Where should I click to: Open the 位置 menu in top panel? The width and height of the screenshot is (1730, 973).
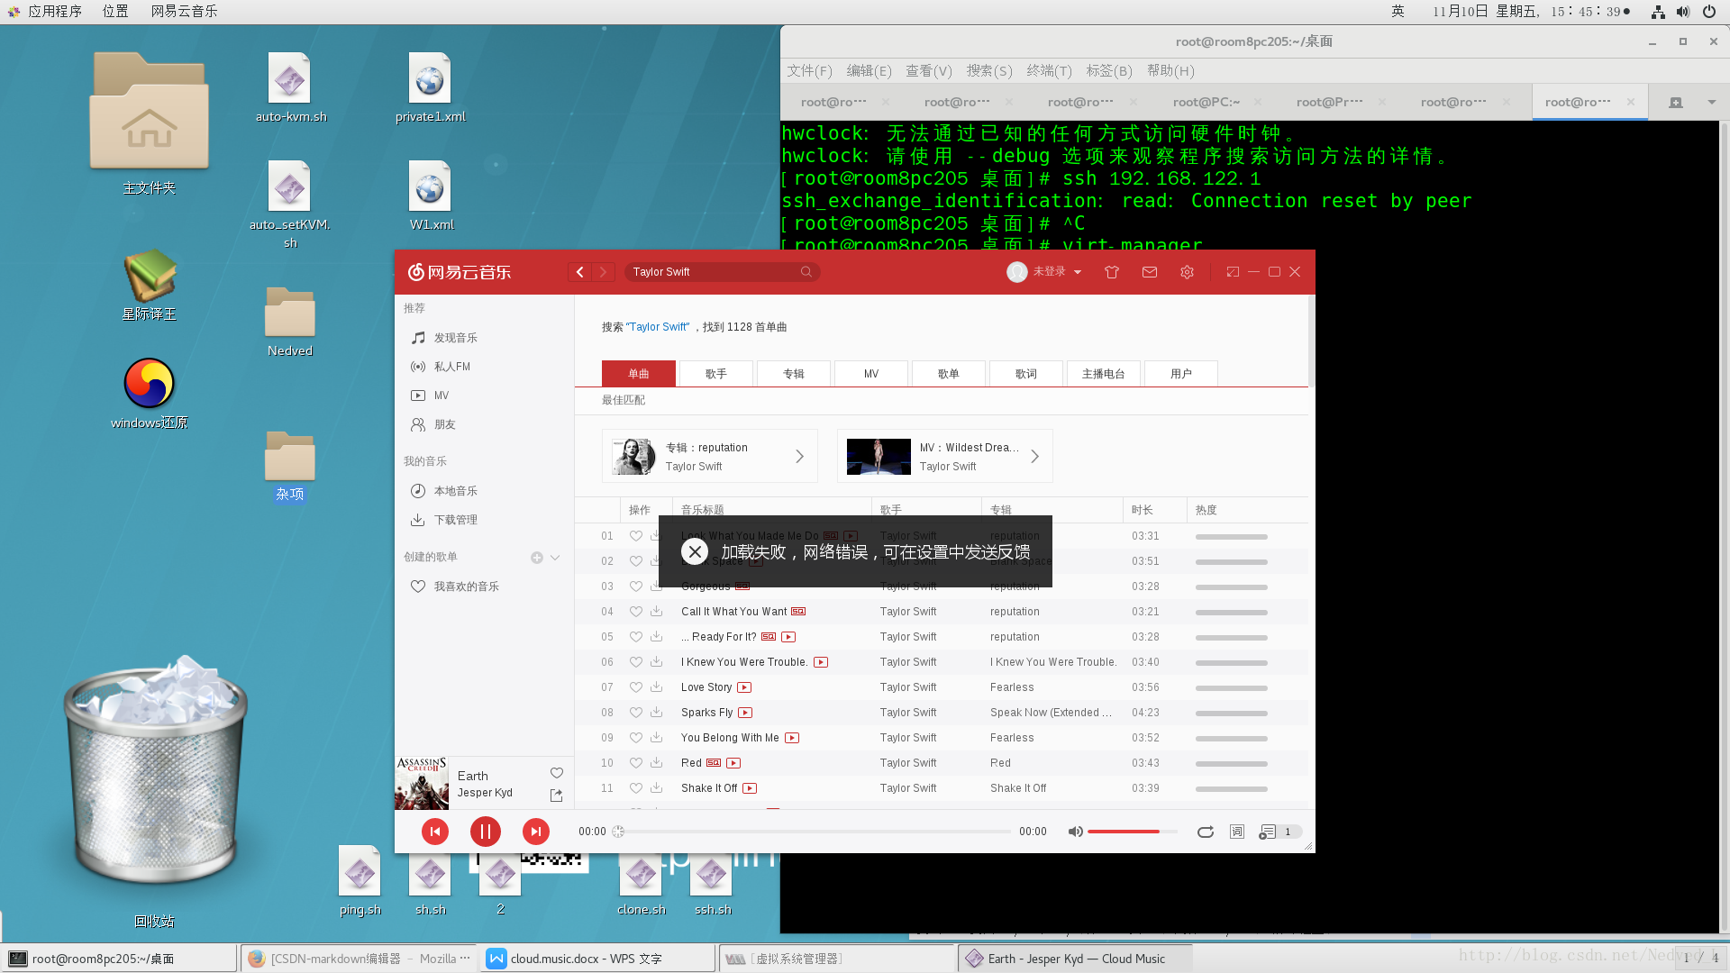tap(115, 11)
